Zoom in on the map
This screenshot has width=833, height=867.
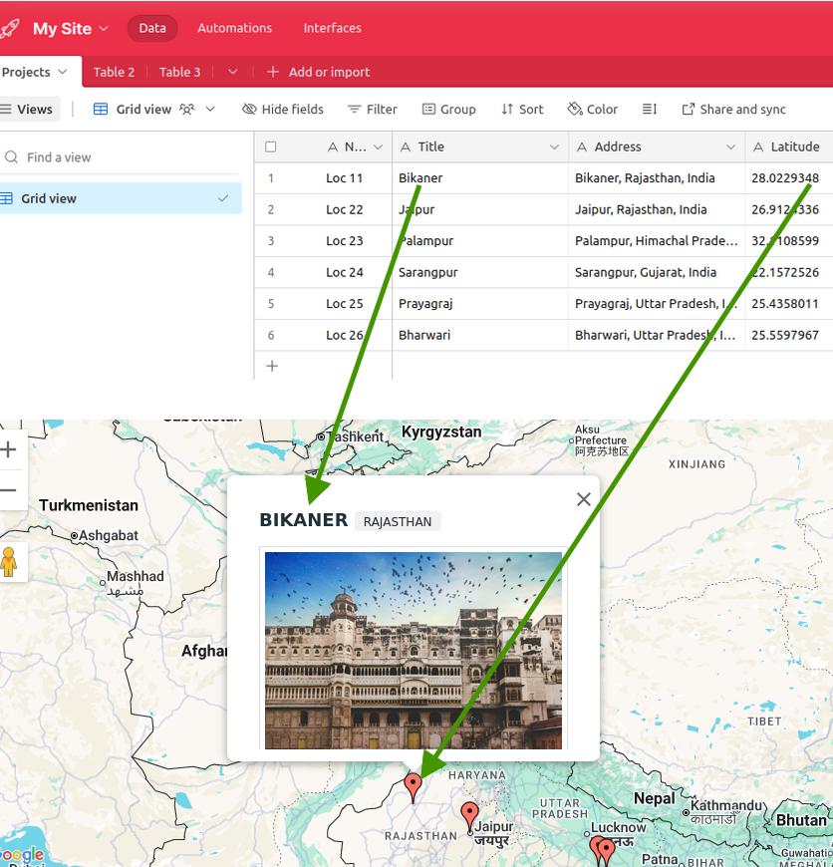click(x=9, y=449)
